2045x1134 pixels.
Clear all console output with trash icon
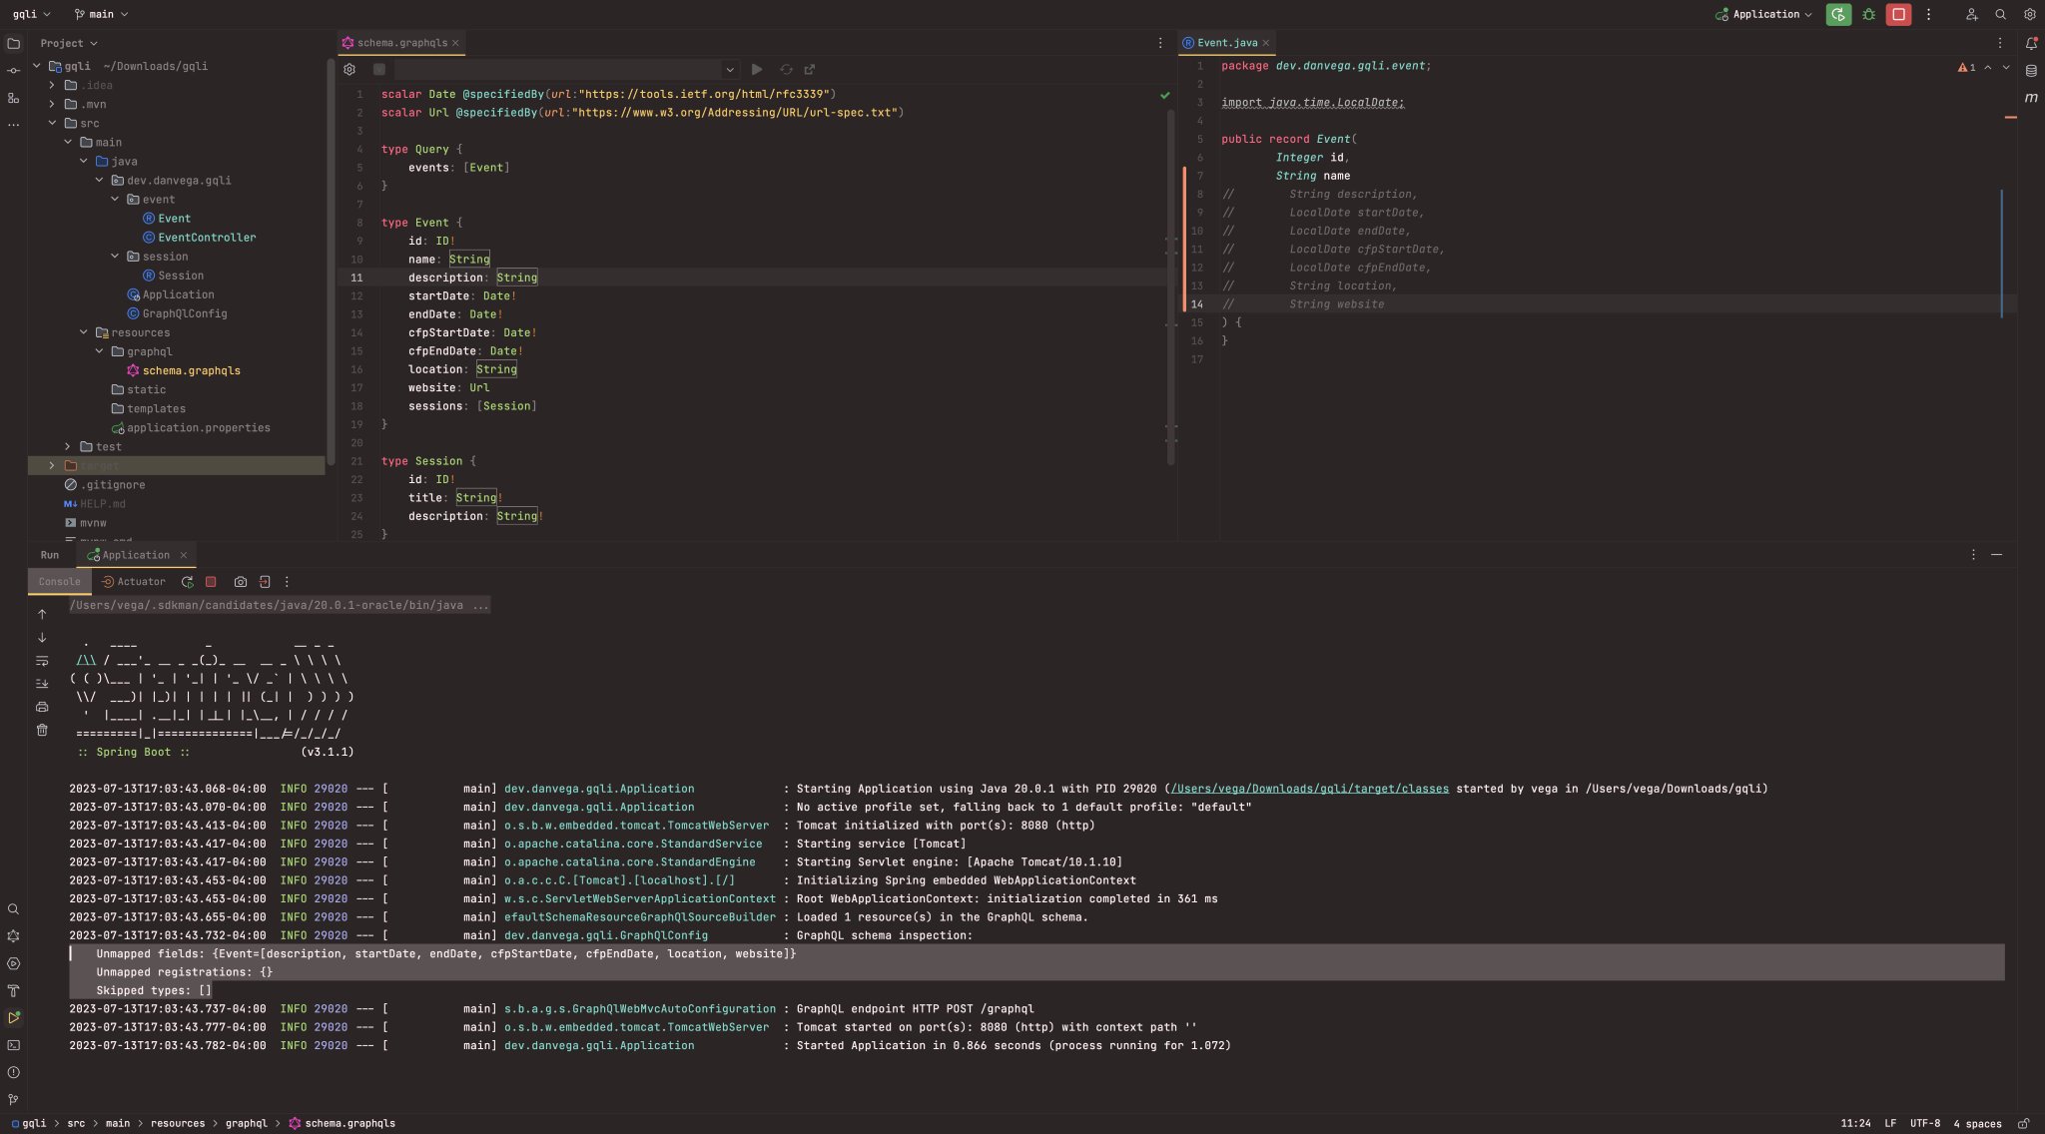point(43,730)
